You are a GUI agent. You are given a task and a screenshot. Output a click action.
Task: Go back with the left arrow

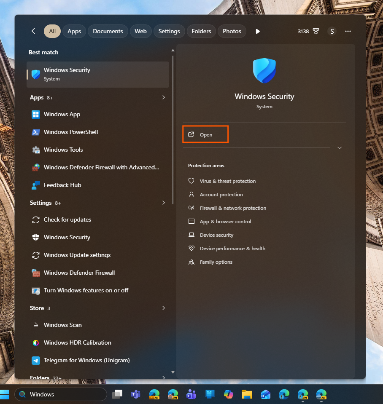35,31
